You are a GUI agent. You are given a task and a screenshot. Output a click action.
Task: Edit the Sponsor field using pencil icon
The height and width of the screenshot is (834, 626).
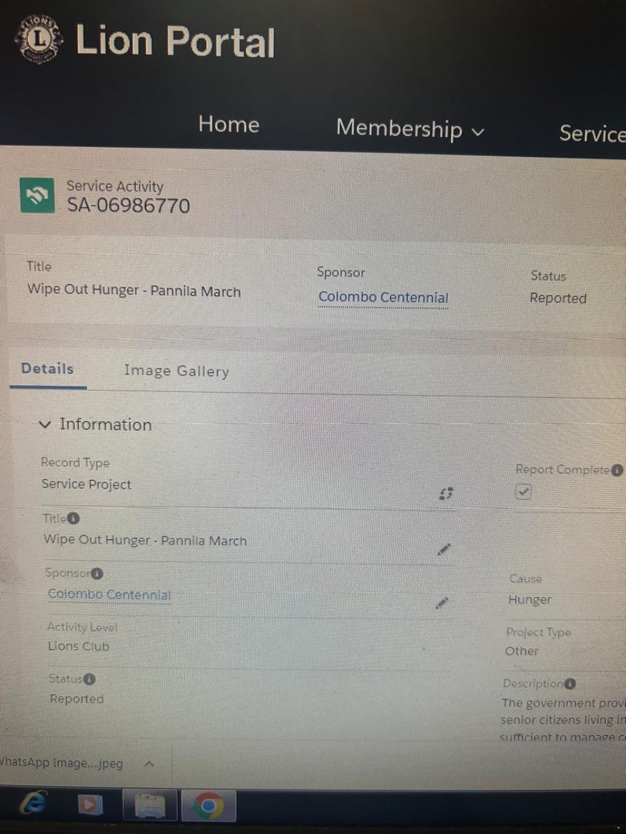[x=442, y=603]
